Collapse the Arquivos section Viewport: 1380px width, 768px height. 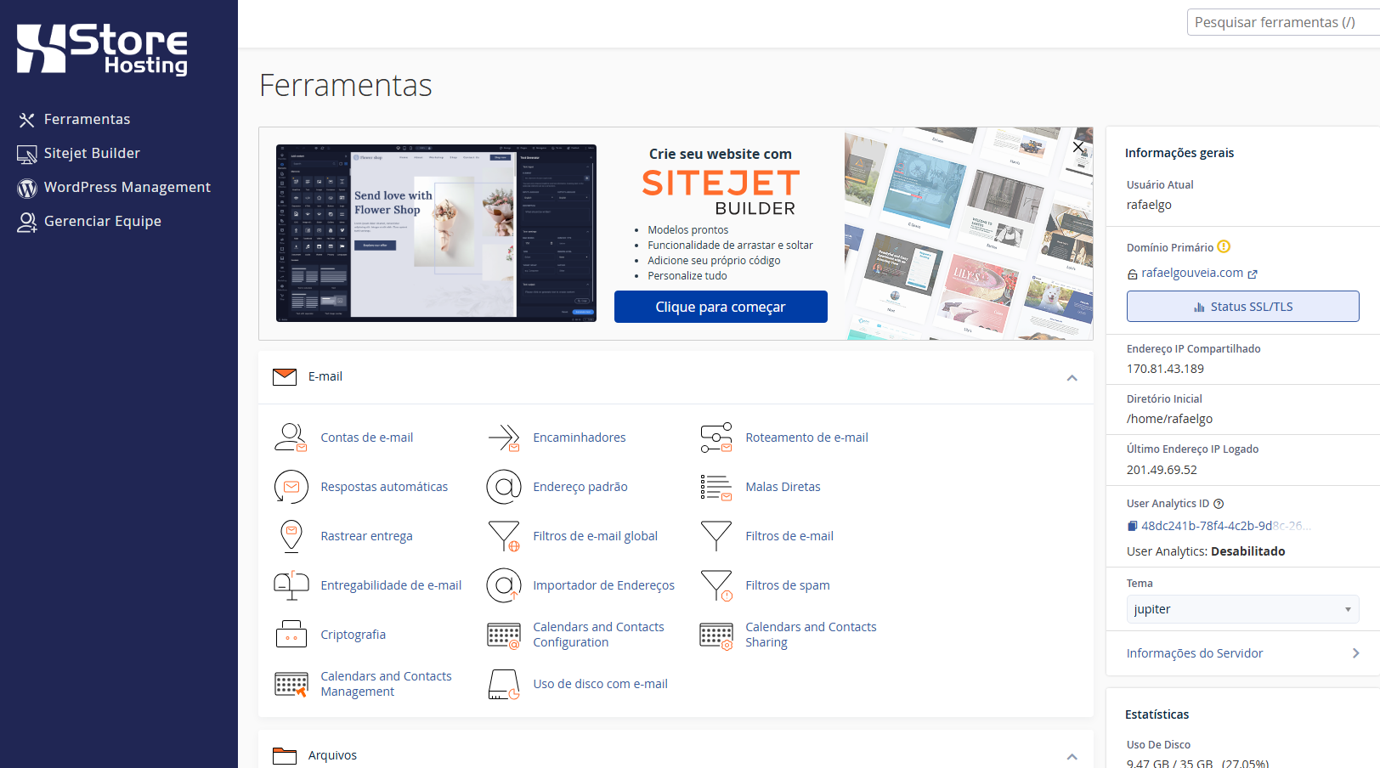pyautogui.click(x=1072, y=756)
